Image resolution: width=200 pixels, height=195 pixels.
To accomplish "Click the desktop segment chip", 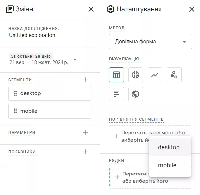I will tap(50, 93).
